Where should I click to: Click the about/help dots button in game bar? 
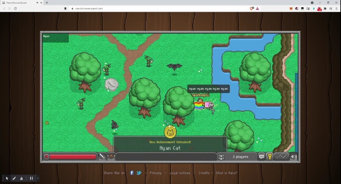(281, 157)
